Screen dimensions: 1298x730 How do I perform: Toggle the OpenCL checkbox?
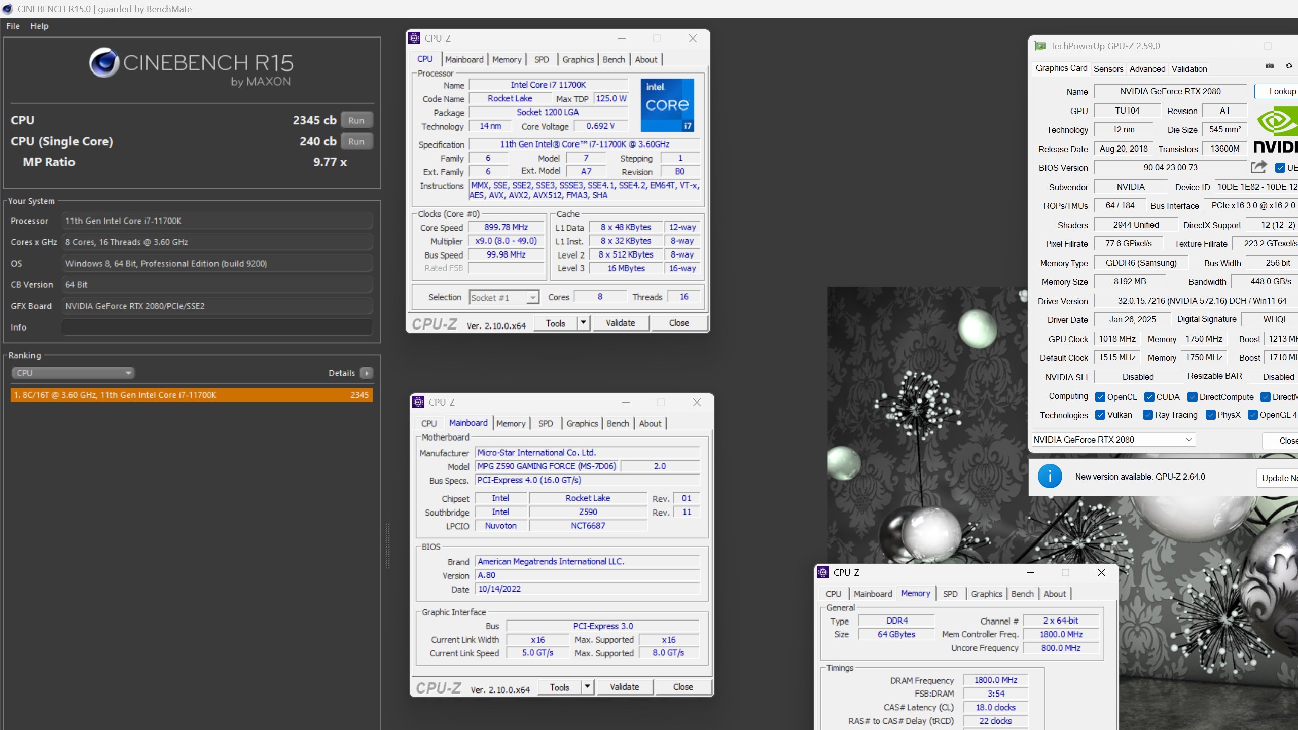1100,397
